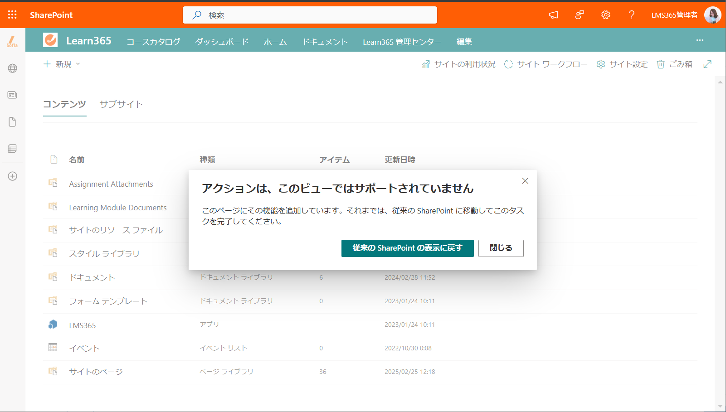Open the app launcher waffle icon
Image resolution: width=726 pixels, height=412 pixels.
[x=12, y=15]
